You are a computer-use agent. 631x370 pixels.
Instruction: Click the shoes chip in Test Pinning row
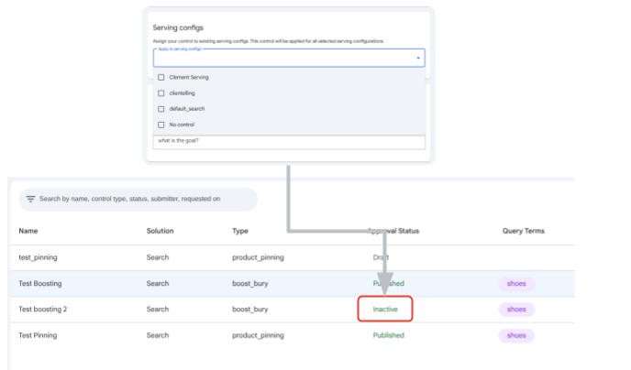pyautogui.click(x=516, y=336)
